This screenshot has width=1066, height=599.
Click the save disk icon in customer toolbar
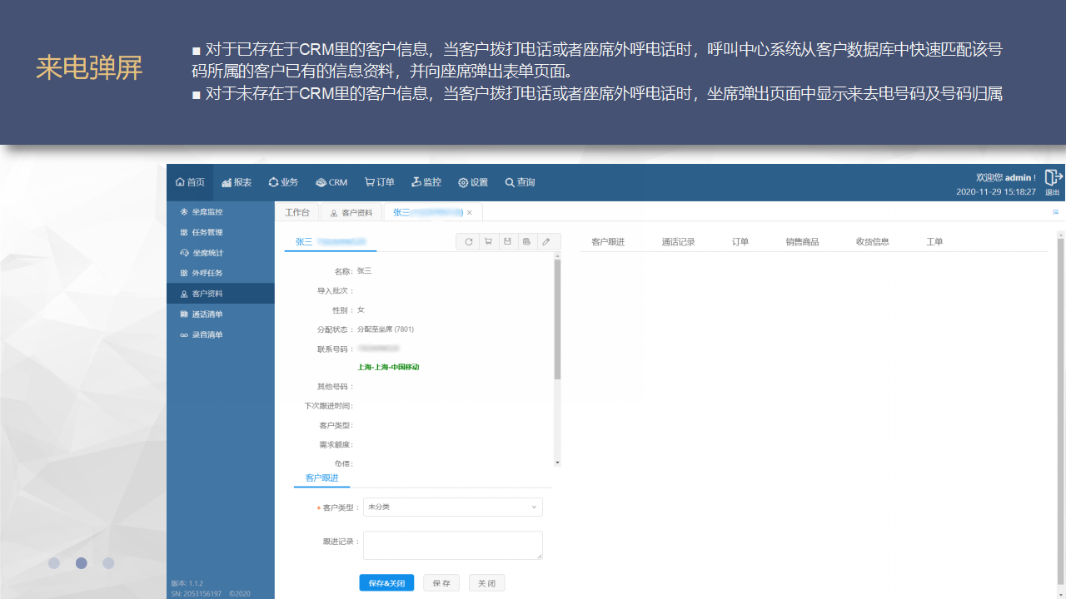pyautogui.click(x=507, y=241)
